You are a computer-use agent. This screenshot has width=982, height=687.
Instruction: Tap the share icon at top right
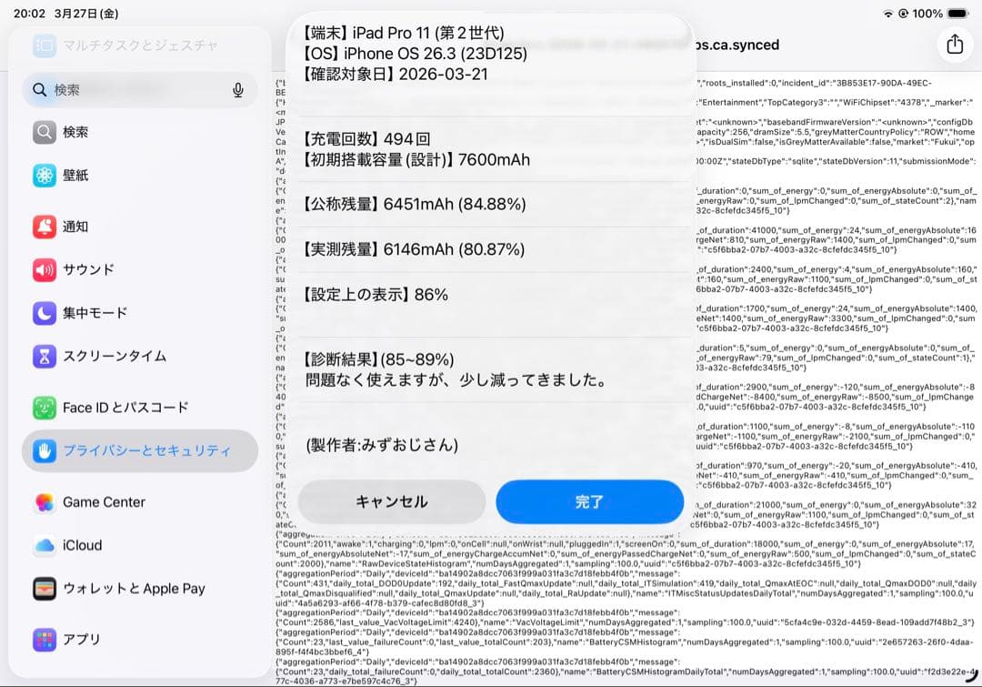click(955, 44)
